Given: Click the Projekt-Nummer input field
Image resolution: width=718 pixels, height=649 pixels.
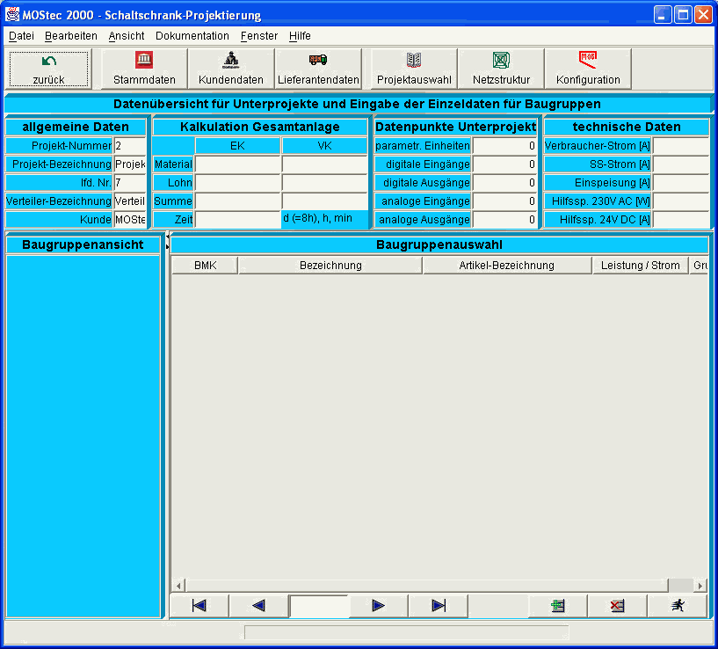Looking at the screenshot, I should tap(130, 146).
